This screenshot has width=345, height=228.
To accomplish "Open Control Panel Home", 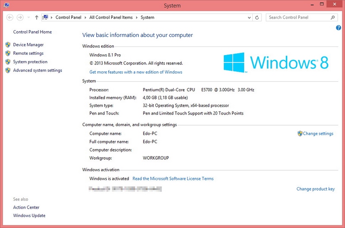I will coord(33,32).
